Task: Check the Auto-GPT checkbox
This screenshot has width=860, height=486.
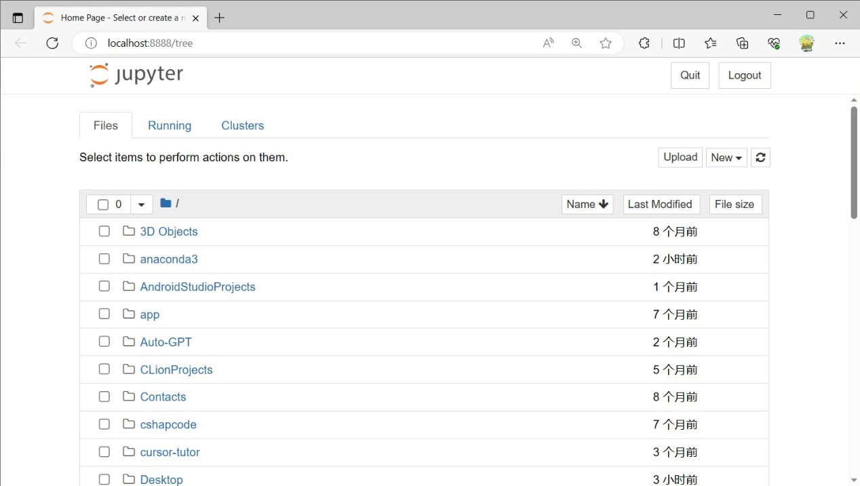Action: pos(104,342)
